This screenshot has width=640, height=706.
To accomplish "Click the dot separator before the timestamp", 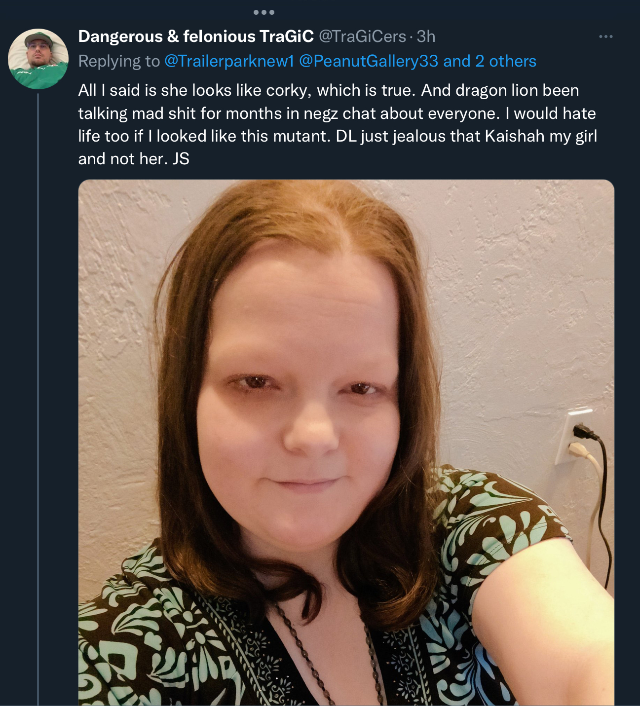I will (411, 37).
